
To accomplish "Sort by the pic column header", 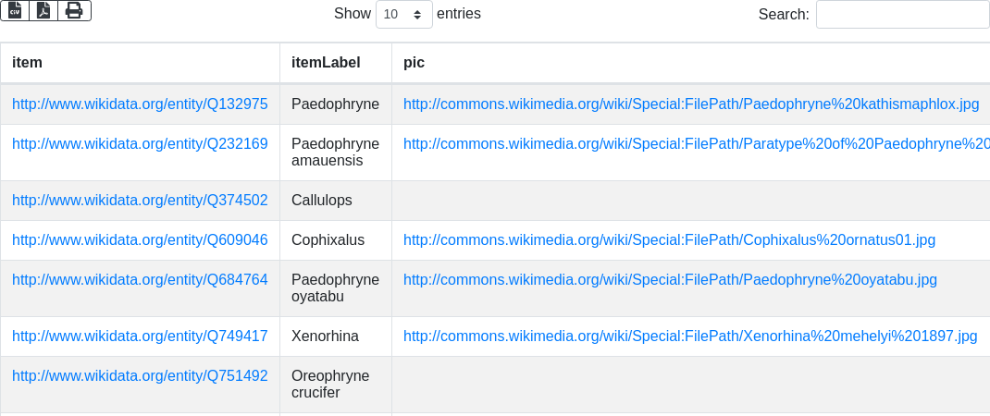I will pos(414,63).
